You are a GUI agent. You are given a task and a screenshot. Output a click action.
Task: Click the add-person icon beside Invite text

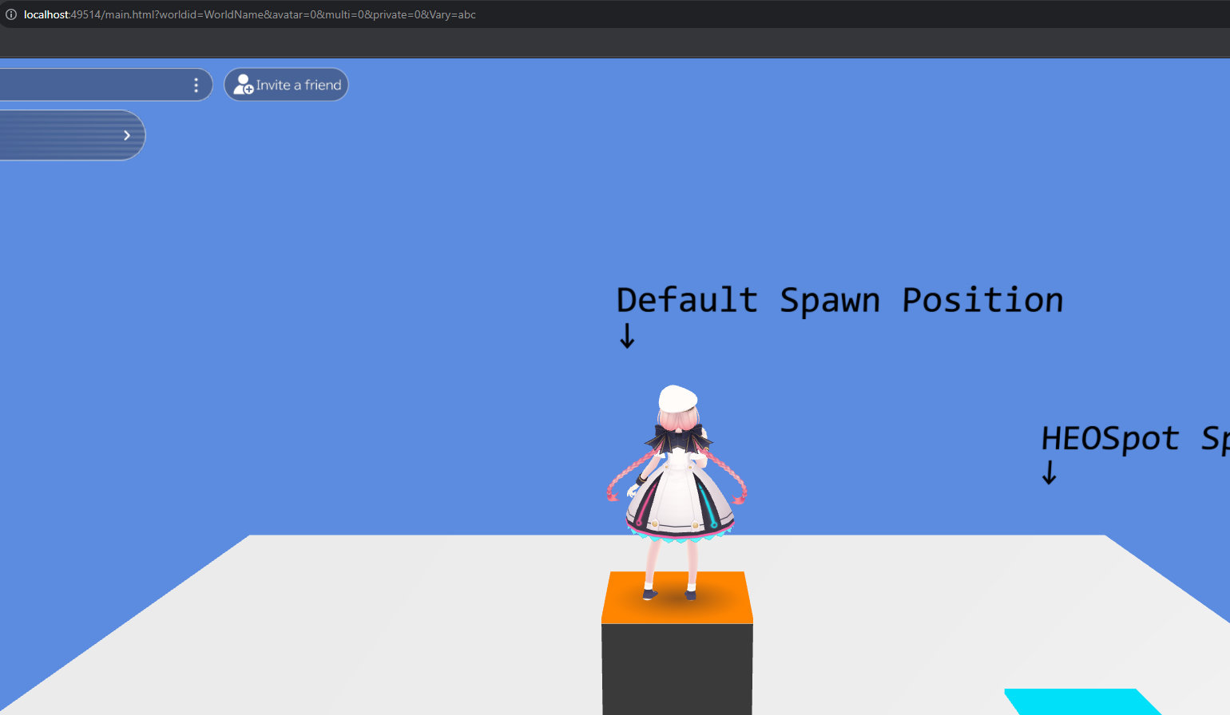coord(243,85)
